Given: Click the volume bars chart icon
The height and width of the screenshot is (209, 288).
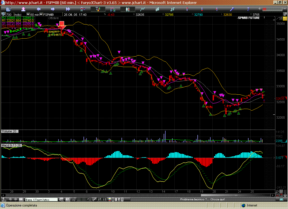Looking at the screenshot, I should (157, 9).
